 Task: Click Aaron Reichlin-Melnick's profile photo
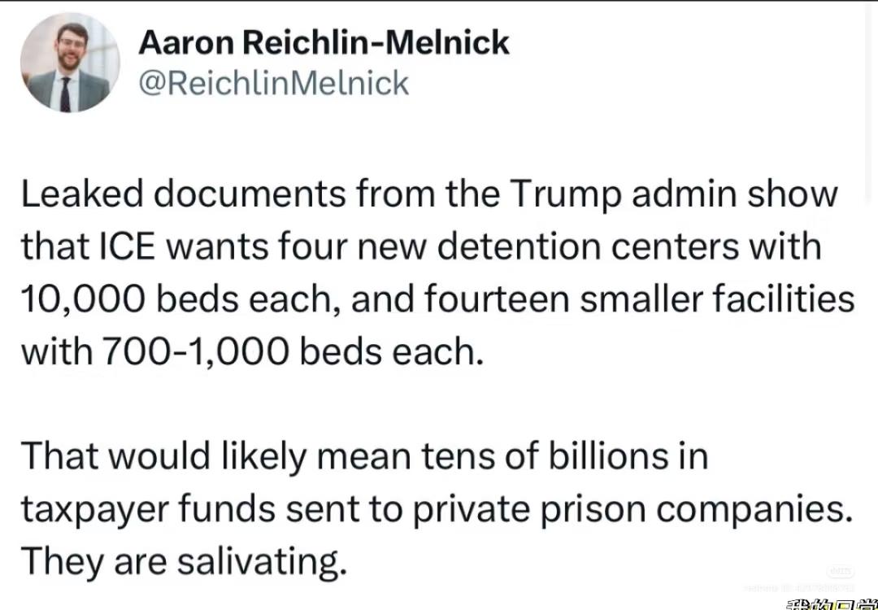pyautogui.click(x=70, y=63)
